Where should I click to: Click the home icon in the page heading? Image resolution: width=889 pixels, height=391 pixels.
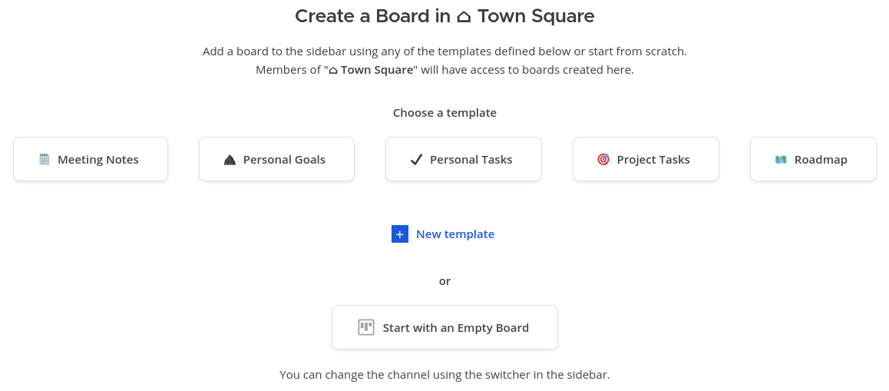[464, 16]
